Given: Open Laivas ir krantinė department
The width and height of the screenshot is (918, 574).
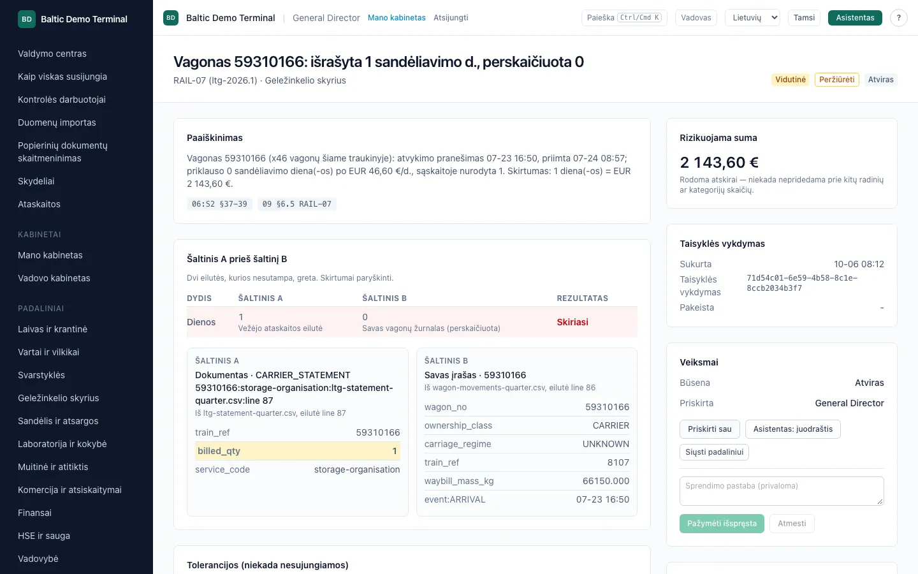Looking at the screenshot, I should pyautogui.click(x=52, y=329).
